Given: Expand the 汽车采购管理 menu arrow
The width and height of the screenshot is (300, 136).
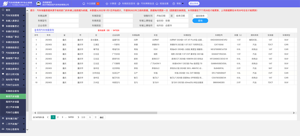Looking at the screenshot, I should point(23,16).
